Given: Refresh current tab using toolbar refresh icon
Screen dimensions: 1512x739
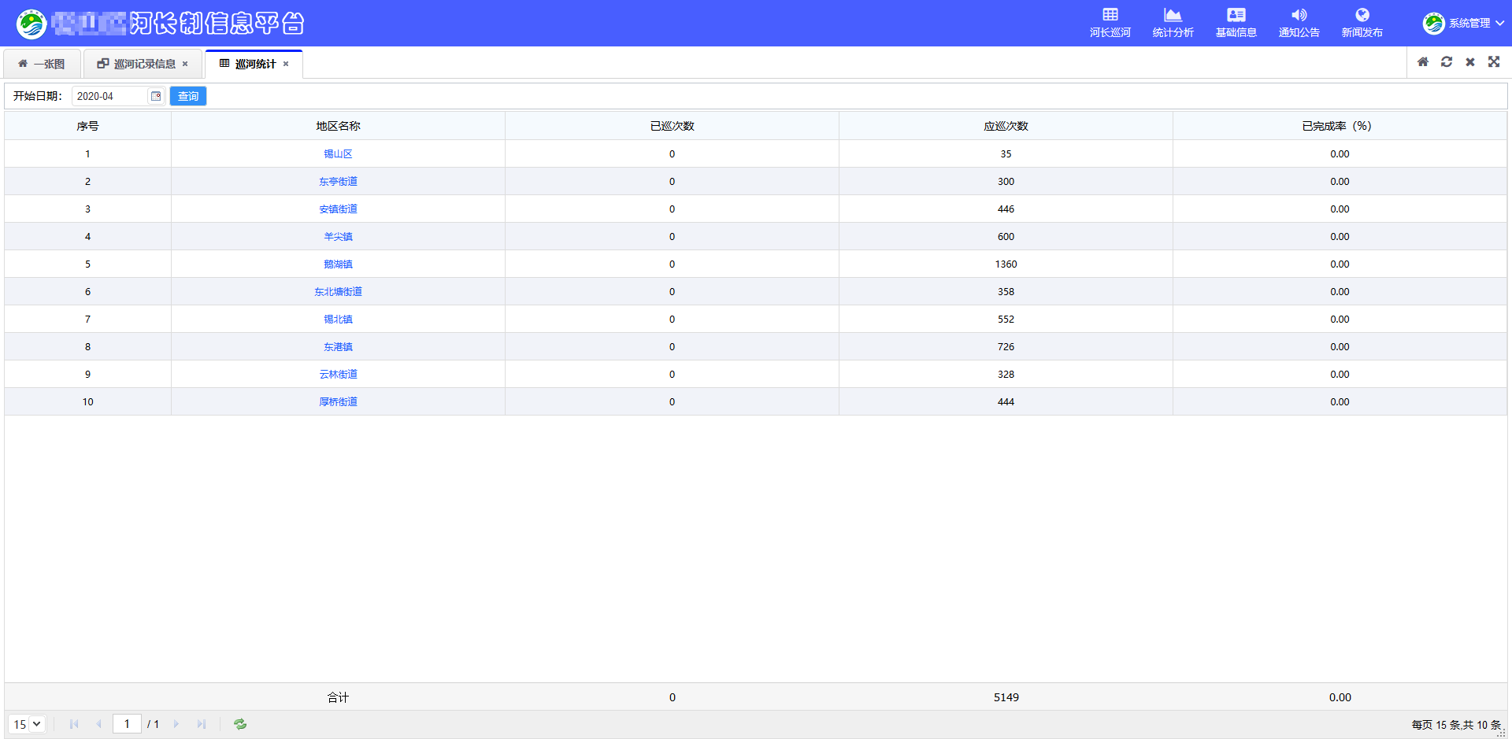Looking at the screenshot, I should (x=1447, y=62).
